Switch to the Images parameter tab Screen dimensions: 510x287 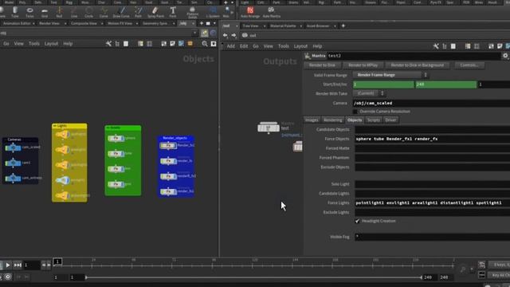coord(312,120)
